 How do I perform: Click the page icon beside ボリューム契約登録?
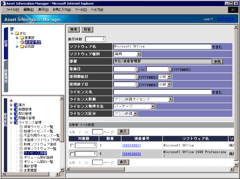pos(21,157)
